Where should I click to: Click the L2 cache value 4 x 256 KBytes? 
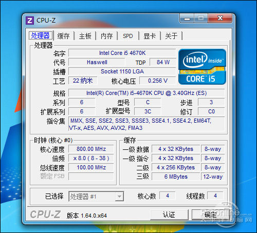tap(176, 167)
